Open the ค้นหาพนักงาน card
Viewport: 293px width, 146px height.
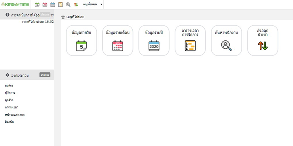pyautogui.click(x=226, y=40)
